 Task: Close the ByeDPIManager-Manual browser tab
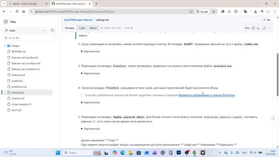[x=90, y=3]
